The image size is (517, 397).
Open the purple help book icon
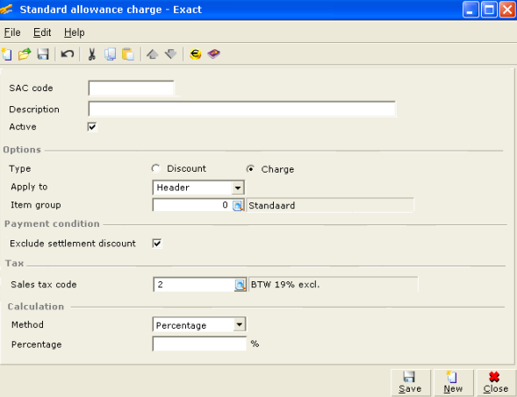213,53
